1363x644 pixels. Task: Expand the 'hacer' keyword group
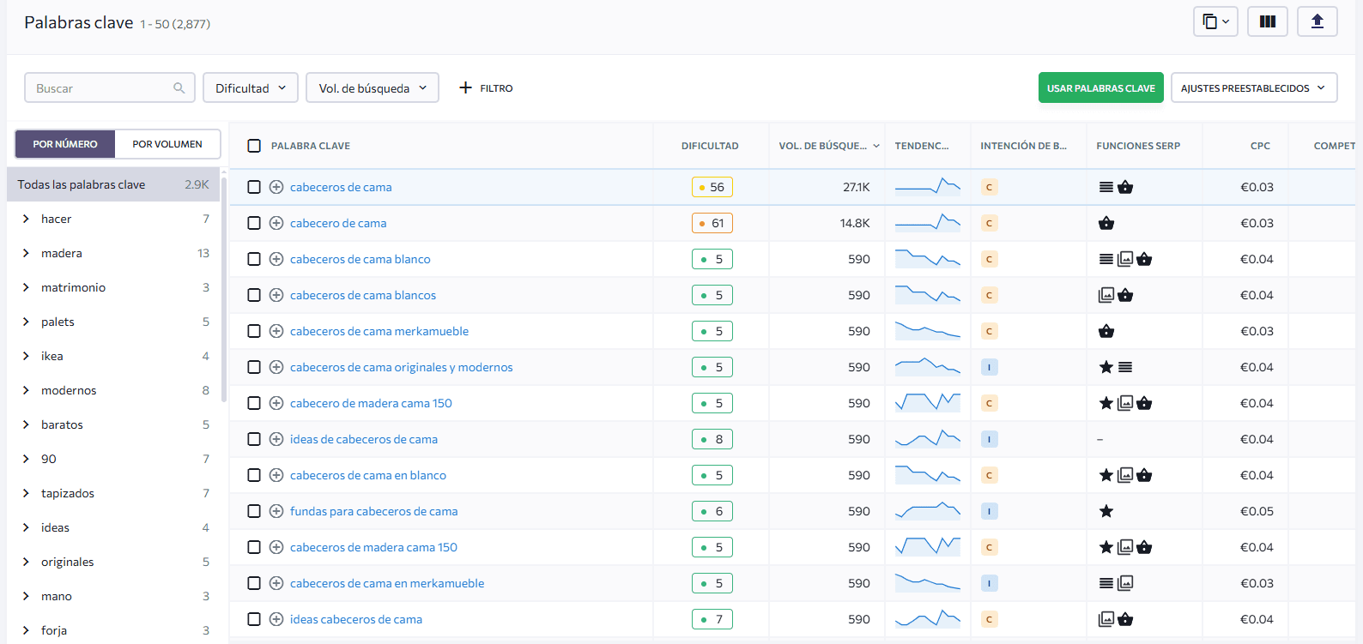click(26, 219)
